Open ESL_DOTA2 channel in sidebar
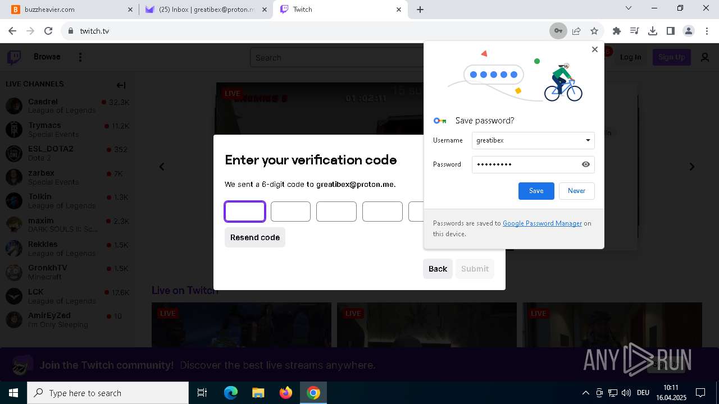The height and width of the screenshot is (404, 719). (x=67, y=153)
